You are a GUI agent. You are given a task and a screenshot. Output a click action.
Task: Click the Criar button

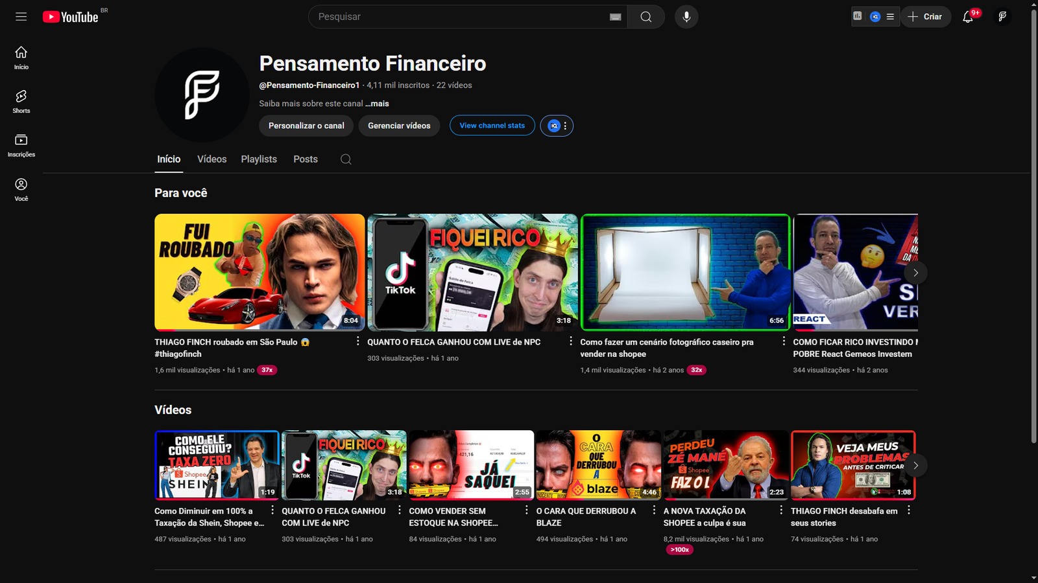pos(925,17)
